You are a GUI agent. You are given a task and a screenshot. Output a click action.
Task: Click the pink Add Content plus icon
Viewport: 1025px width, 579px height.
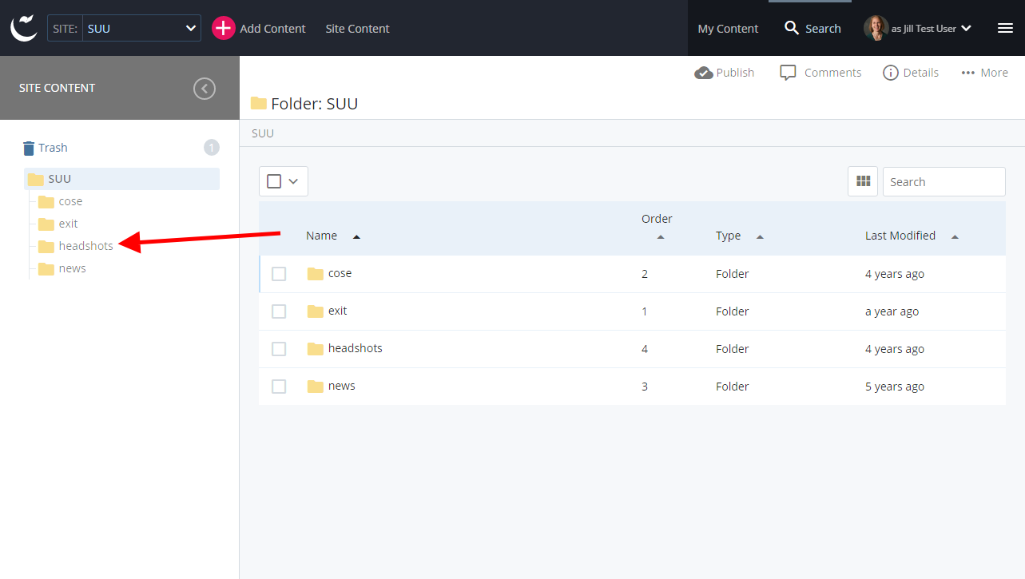click(x=223, y=28)
